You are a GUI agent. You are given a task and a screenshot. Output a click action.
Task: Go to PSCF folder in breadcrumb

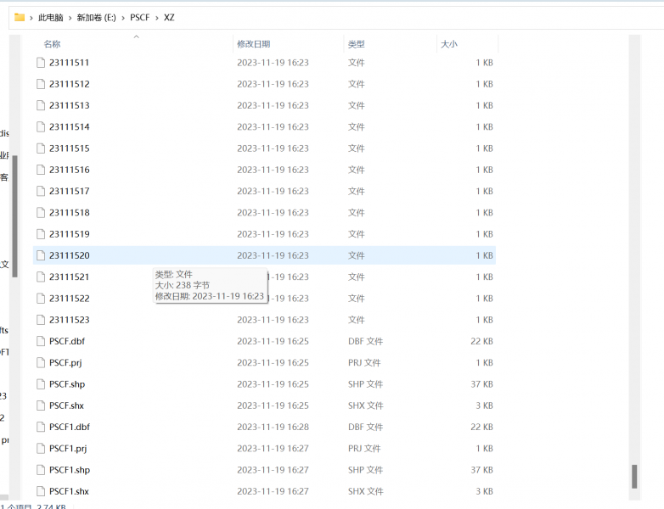click(140, 18)
